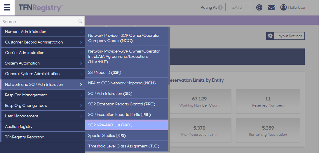The height and width of the screenshot is (153, 319).
Task: Click Hello User text
Action: [x=297, y=8]
